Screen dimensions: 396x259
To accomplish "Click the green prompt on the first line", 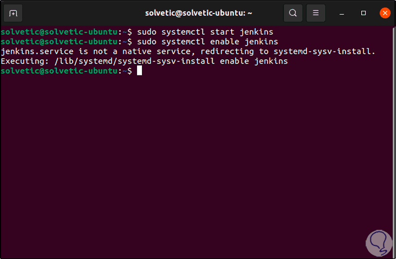I will click(61, 31).
